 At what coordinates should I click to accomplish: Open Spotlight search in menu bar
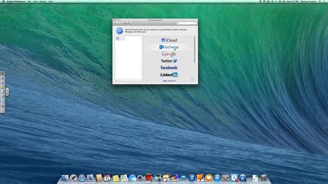click(320, 2)
